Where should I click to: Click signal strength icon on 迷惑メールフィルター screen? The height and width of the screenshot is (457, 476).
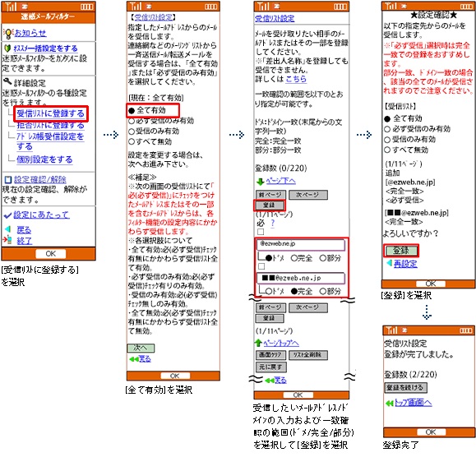pyautogui.click(x=11, y=7)
